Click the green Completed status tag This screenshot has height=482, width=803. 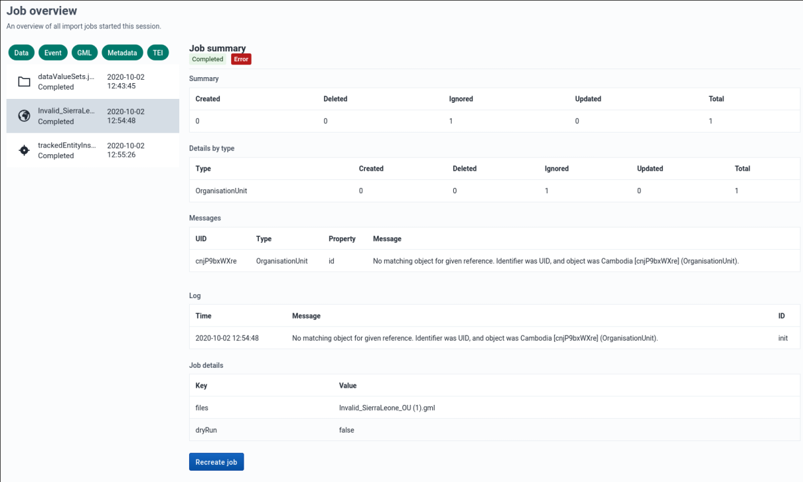click(208, 59)
